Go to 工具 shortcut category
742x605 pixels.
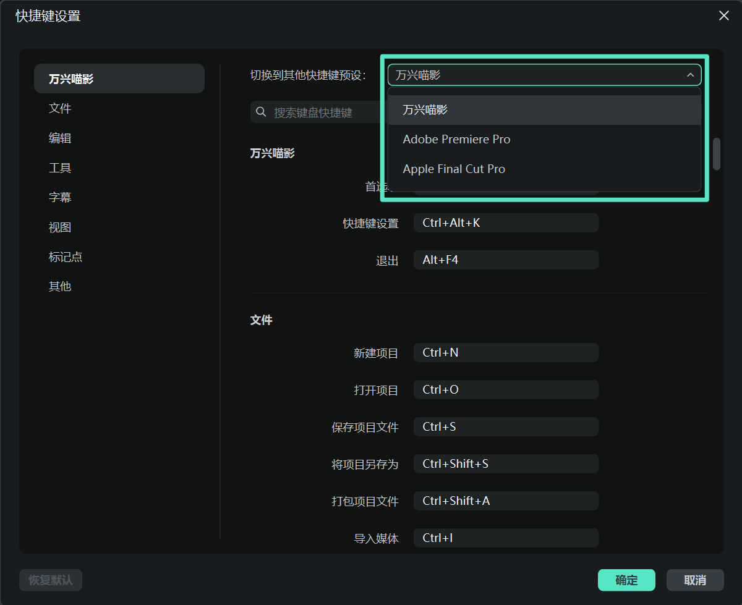(x=60, y=168)
